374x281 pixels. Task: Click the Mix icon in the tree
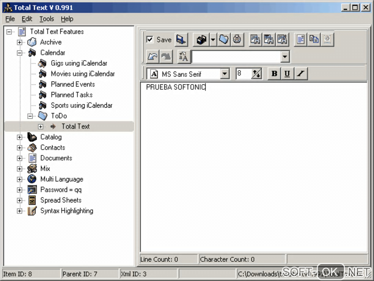click(x=32, y=169)
